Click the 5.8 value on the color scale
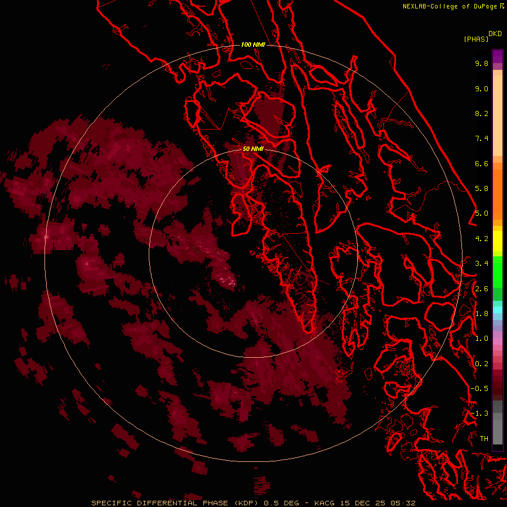Viewport: 507px width, 507px height. coord(482,189)
